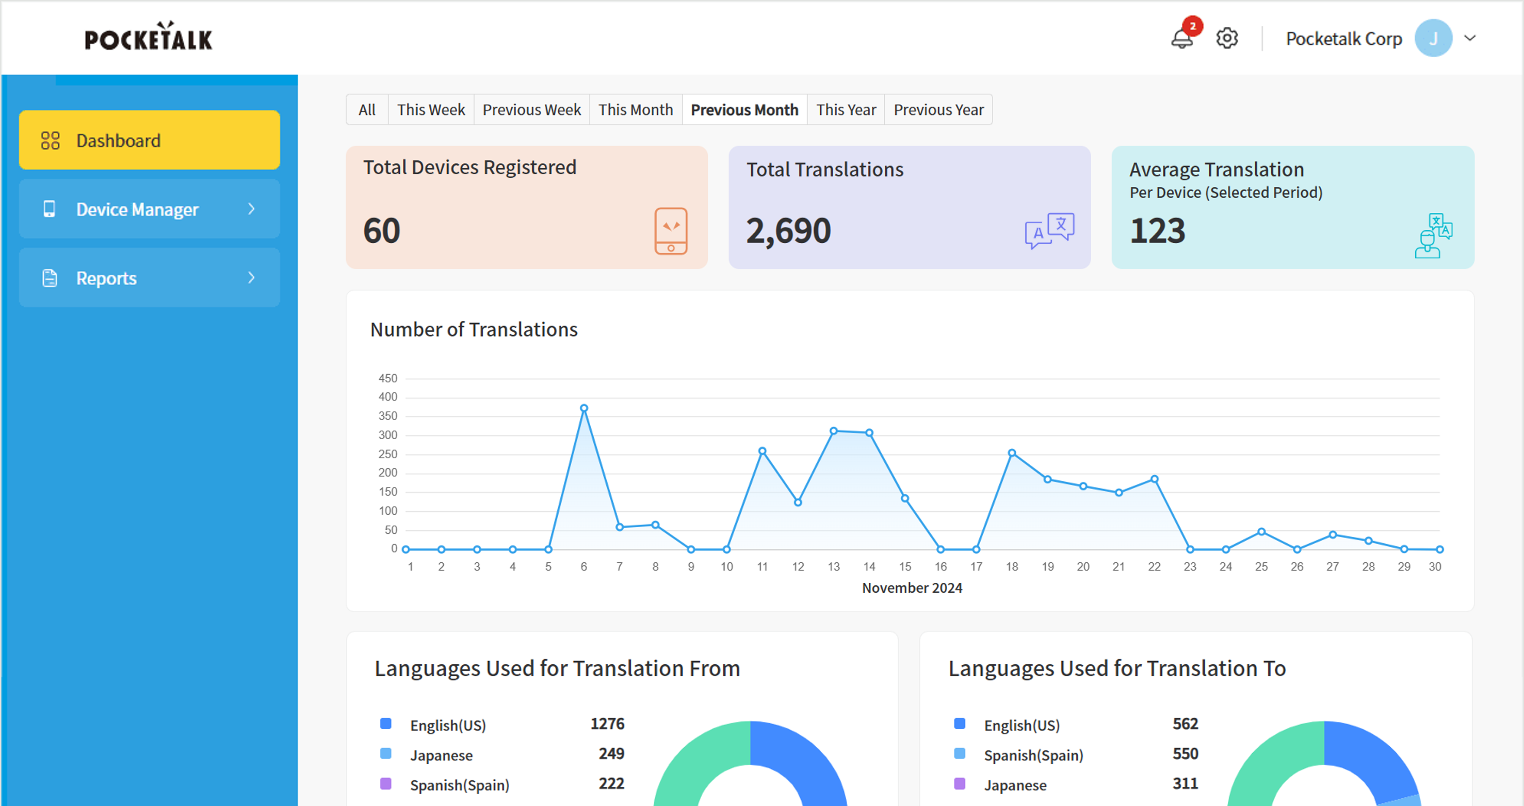The image size is (1524, 806).
Task: Click the Japanese swatch in Translation From
Action: pyautogui.click(x=386, y=753)
